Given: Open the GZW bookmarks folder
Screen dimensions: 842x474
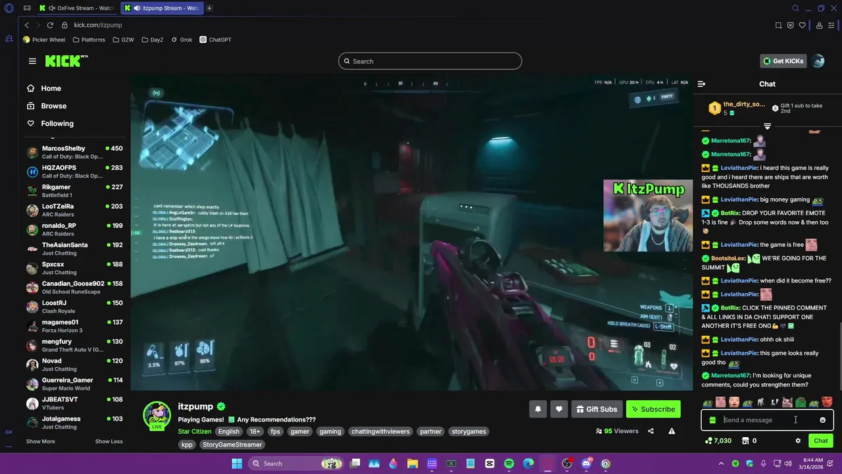Looking at the screenshot, I should 123,39.
